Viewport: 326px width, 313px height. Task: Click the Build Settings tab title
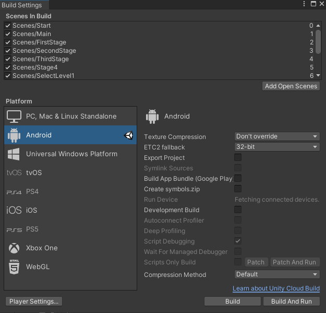[x=22, y=5]
